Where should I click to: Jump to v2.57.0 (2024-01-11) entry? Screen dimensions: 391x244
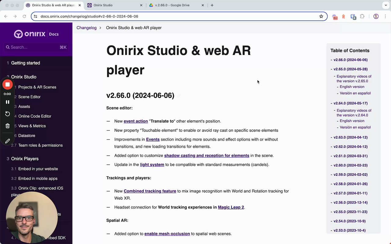click(x=350, y=193)
